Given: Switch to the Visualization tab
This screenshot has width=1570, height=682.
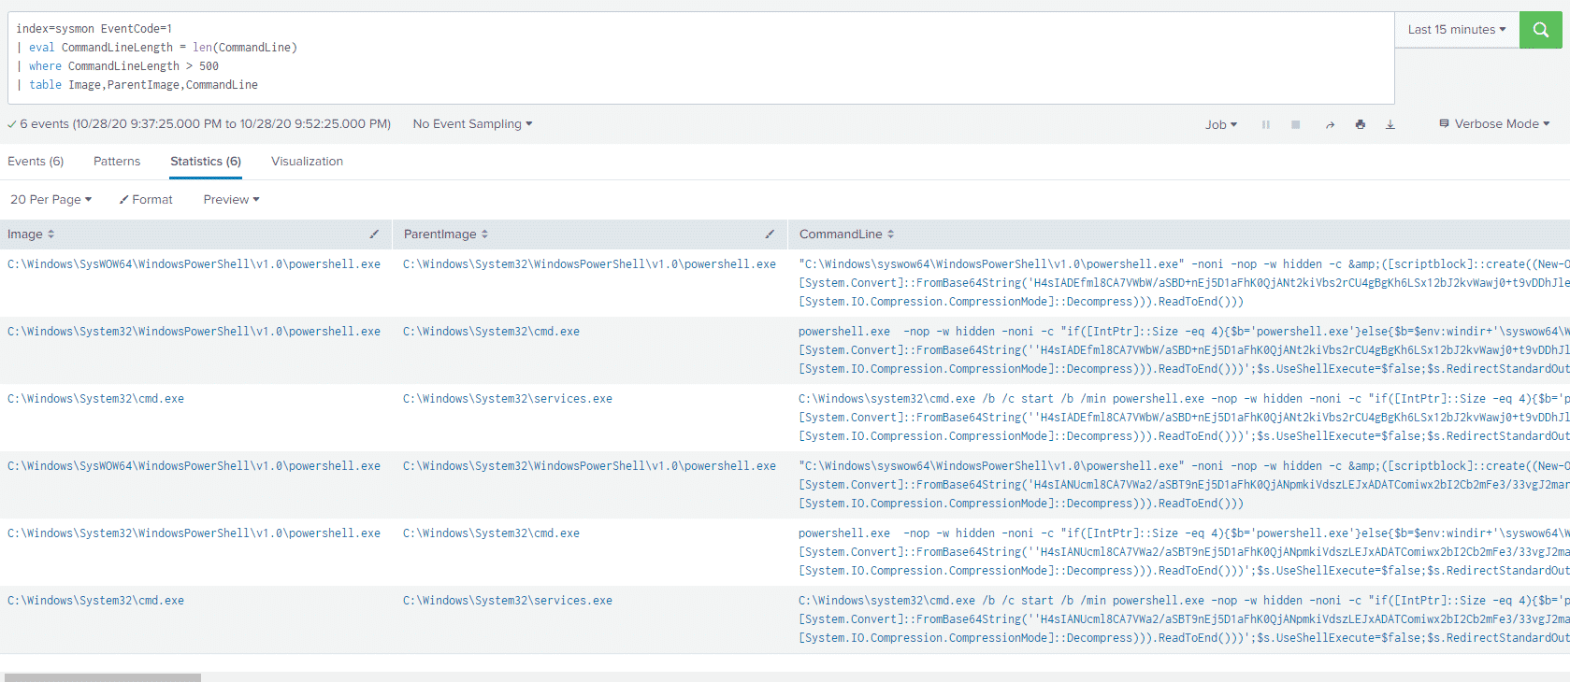Looking at the screenshot, I should pyautogui.click(x=307, y=162).
